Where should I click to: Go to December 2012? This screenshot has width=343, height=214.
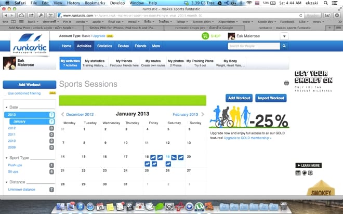80,114
